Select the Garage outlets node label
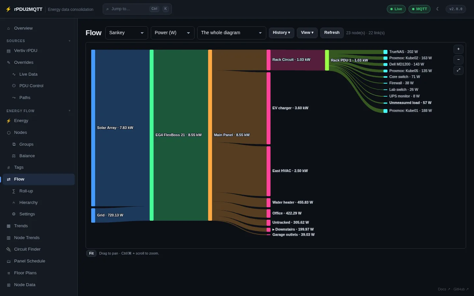This screenshot has width=474, height=296. point(293,234)
